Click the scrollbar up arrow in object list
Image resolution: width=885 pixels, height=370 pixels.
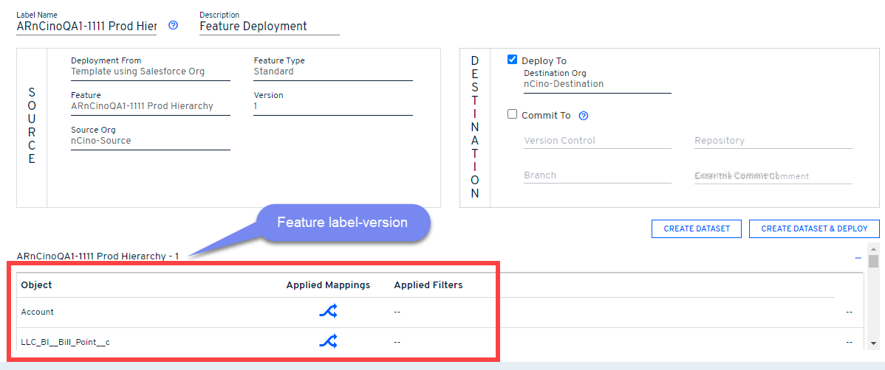(873, 248)
